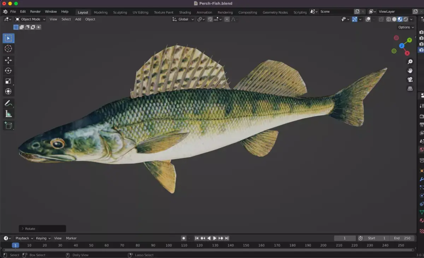The width and height of the screenshot is (424, 258).
Task: Click the current frame number field
Action: click(x=345, y=238)
